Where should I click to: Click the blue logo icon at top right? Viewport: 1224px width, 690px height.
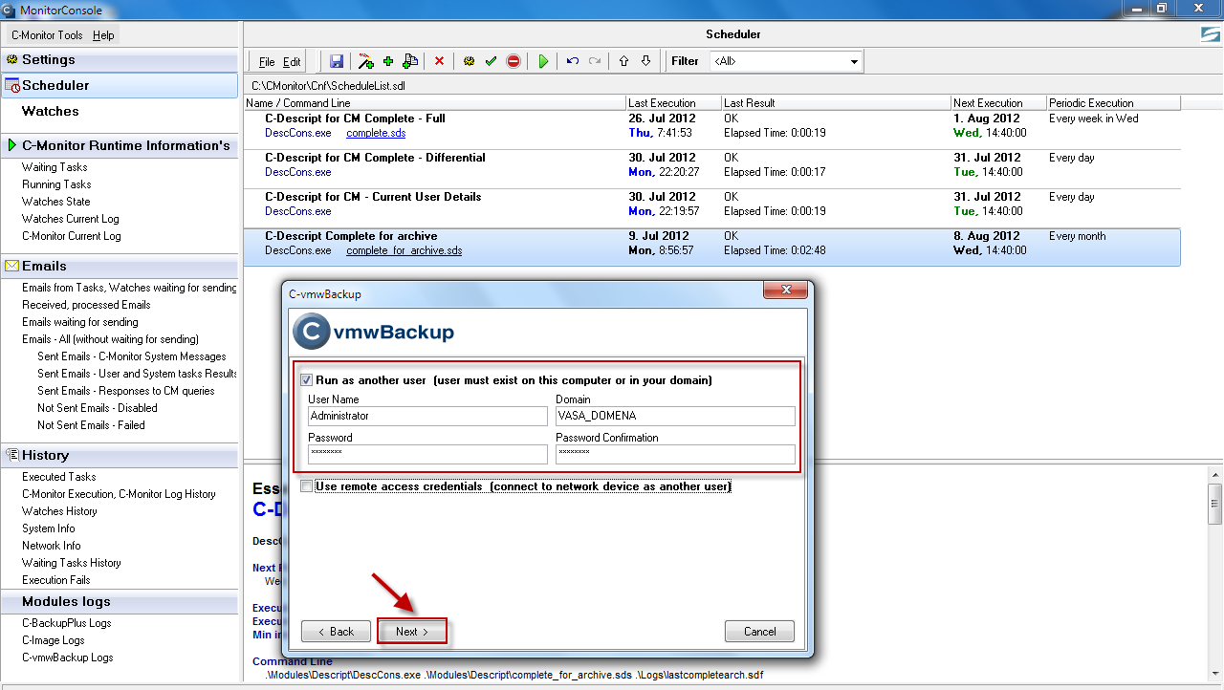[x=1211, y=34]
